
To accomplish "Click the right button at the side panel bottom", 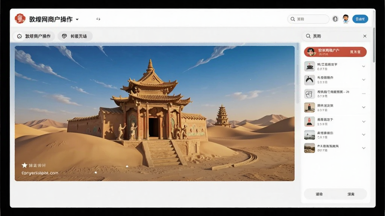I will pyautogui.click(x=351, y=194).
